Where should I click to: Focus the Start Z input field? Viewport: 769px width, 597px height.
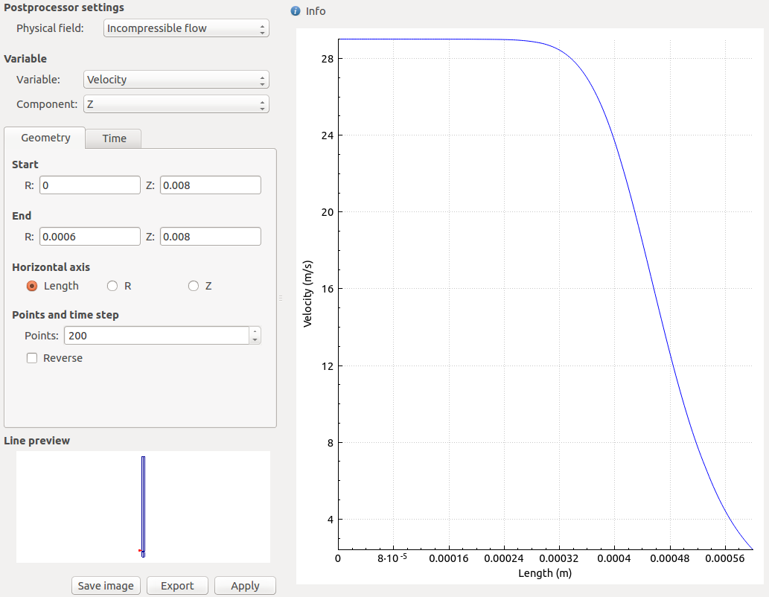coord(210,185)
